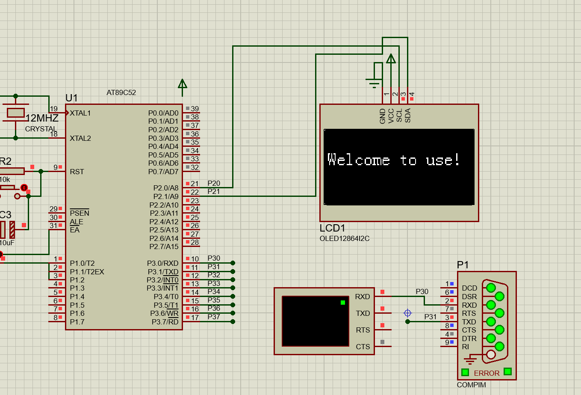Image resolution: width=581 pixels, height=395 pixels.
Task: Click P3.2/INT0 pin label
Action: coord(162,280)
